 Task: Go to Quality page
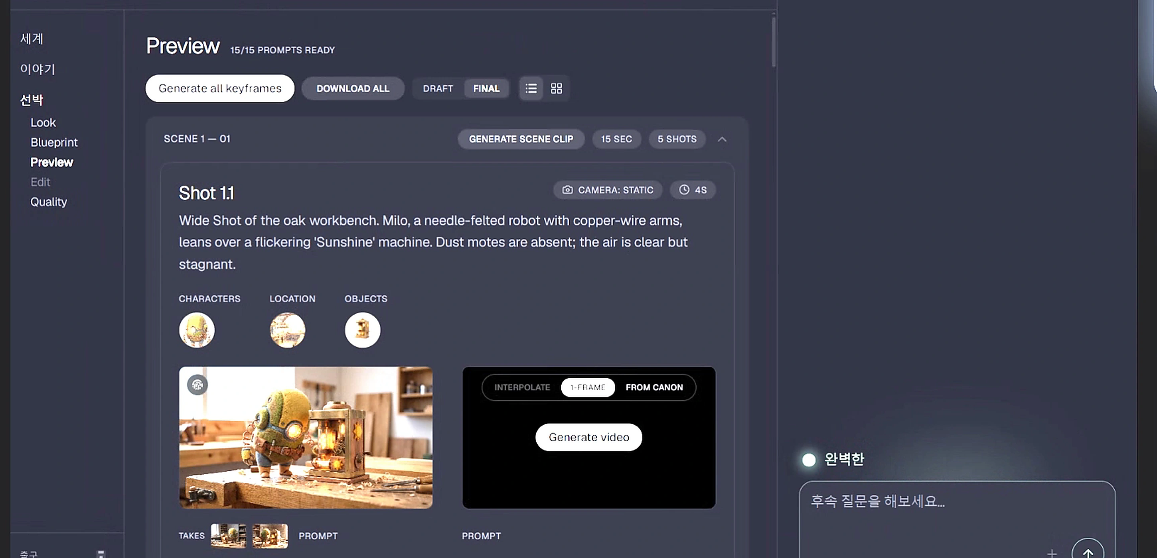click(x=49, y=202)
